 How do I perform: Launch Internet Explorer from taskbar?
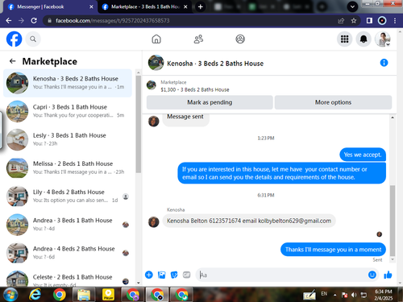35,295
